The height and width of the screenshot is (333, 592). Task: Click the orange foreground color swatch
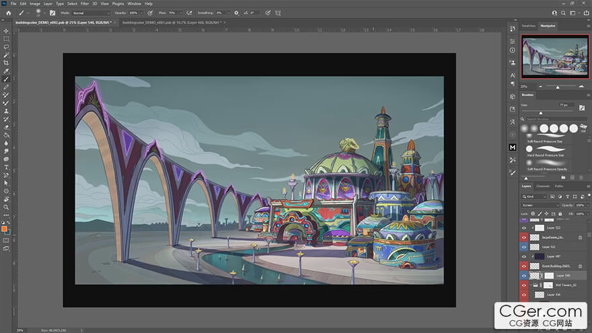5,229
